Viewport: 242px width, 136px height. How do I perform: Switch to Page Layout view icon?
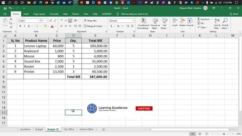[x=200, y=134]
